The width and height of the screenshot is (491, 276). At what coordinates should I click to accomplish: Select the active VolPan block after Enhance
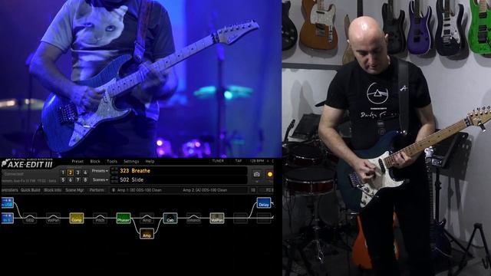point(216,218)
